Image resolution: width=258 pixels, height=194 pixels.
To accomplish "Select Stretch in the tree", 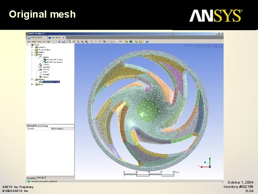I will (x=46, y=72).
